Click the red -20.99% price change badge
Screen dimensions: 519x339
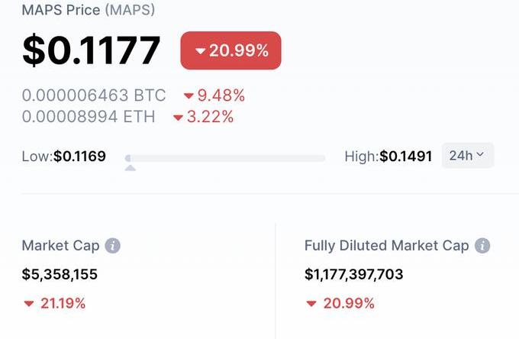pyautogui.click(x=230, y=51)
